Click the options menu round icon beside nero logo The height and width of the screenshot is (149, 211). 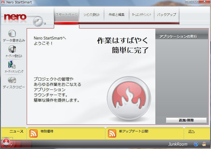tap(38, 22)
